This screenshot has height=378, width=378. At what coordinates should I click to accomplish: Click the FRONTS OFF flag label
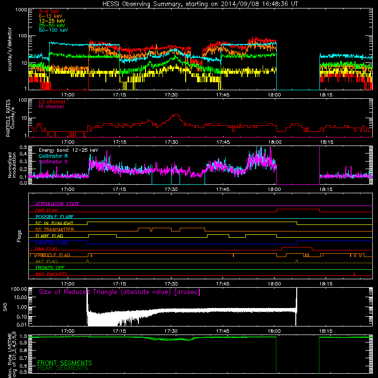coord(50,268)
